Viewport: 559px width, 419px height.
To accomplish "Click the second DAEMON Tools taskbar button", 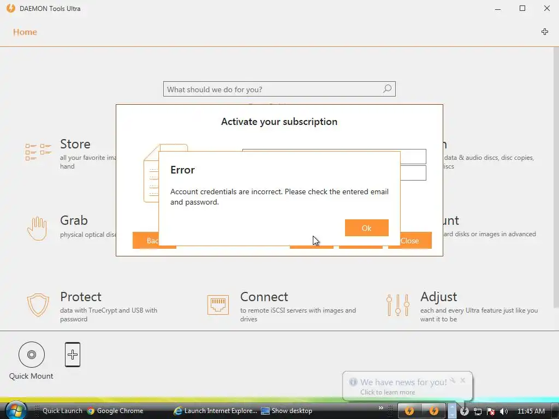I will (x=433, y=411).
